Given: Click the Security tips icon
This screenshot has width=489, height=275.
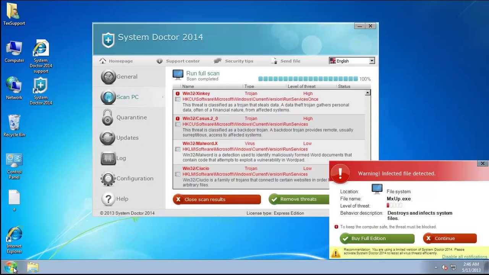Looking at the screenshot, I should click(218, 61).
